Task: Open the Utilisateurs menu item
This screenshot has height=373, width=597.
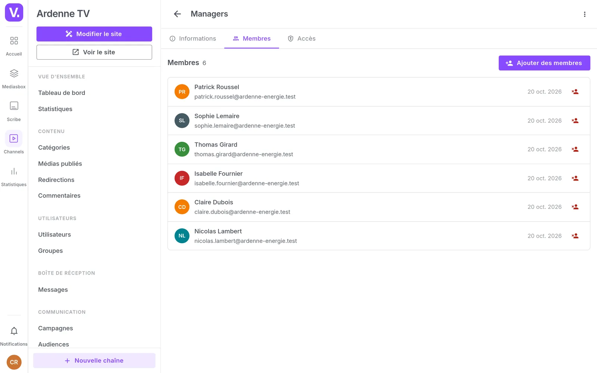Action: (x=54, y=235)
